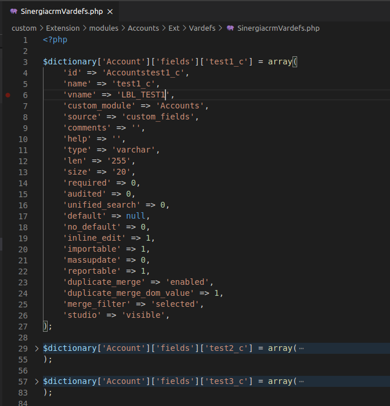Open the custom breadcrumb folder
This screenshot has height=406, width=390.
click(24, 28)
